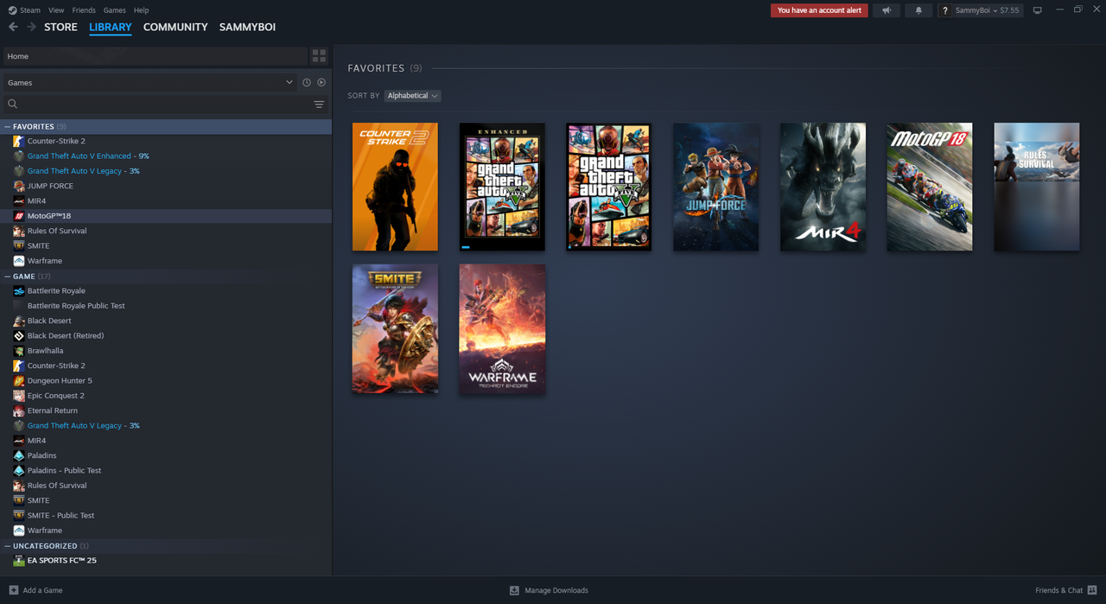Click Eternal Return icon in list
This screenshot has height=604, width=1106.
click(x=19, y=411)
